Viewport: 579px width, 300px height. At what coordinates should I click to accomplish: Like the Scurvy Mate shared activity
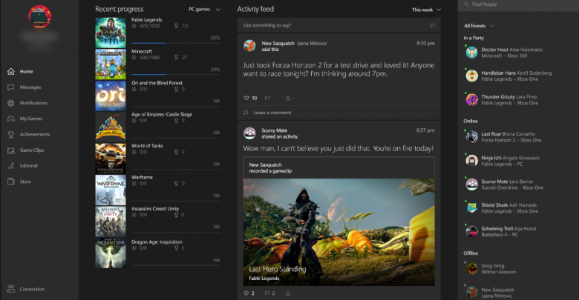(x=246, y=293)
